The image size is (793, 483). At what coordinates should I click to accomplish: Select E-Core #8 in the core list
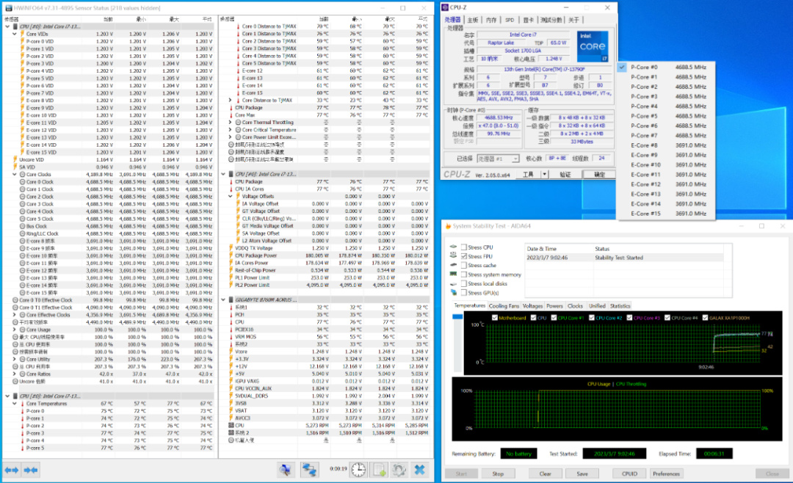pyautogui.click(x=644, y=145)
